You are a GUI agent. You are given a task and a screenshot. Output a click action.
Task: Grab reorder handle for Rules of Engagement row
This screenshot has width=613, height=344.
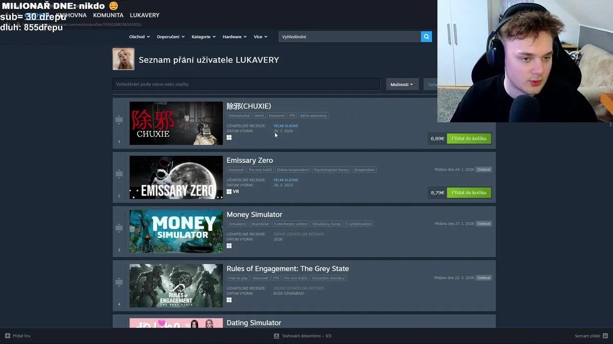click(119, 282)
